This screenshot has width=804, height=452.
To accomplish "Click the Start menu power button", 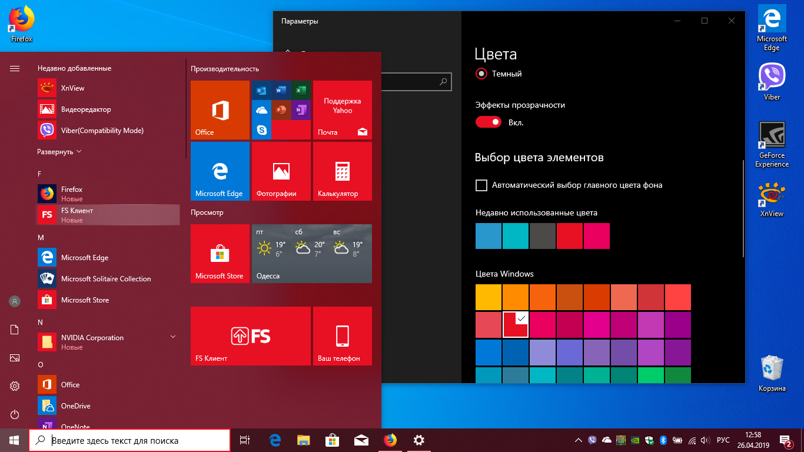I will [15, 415].
